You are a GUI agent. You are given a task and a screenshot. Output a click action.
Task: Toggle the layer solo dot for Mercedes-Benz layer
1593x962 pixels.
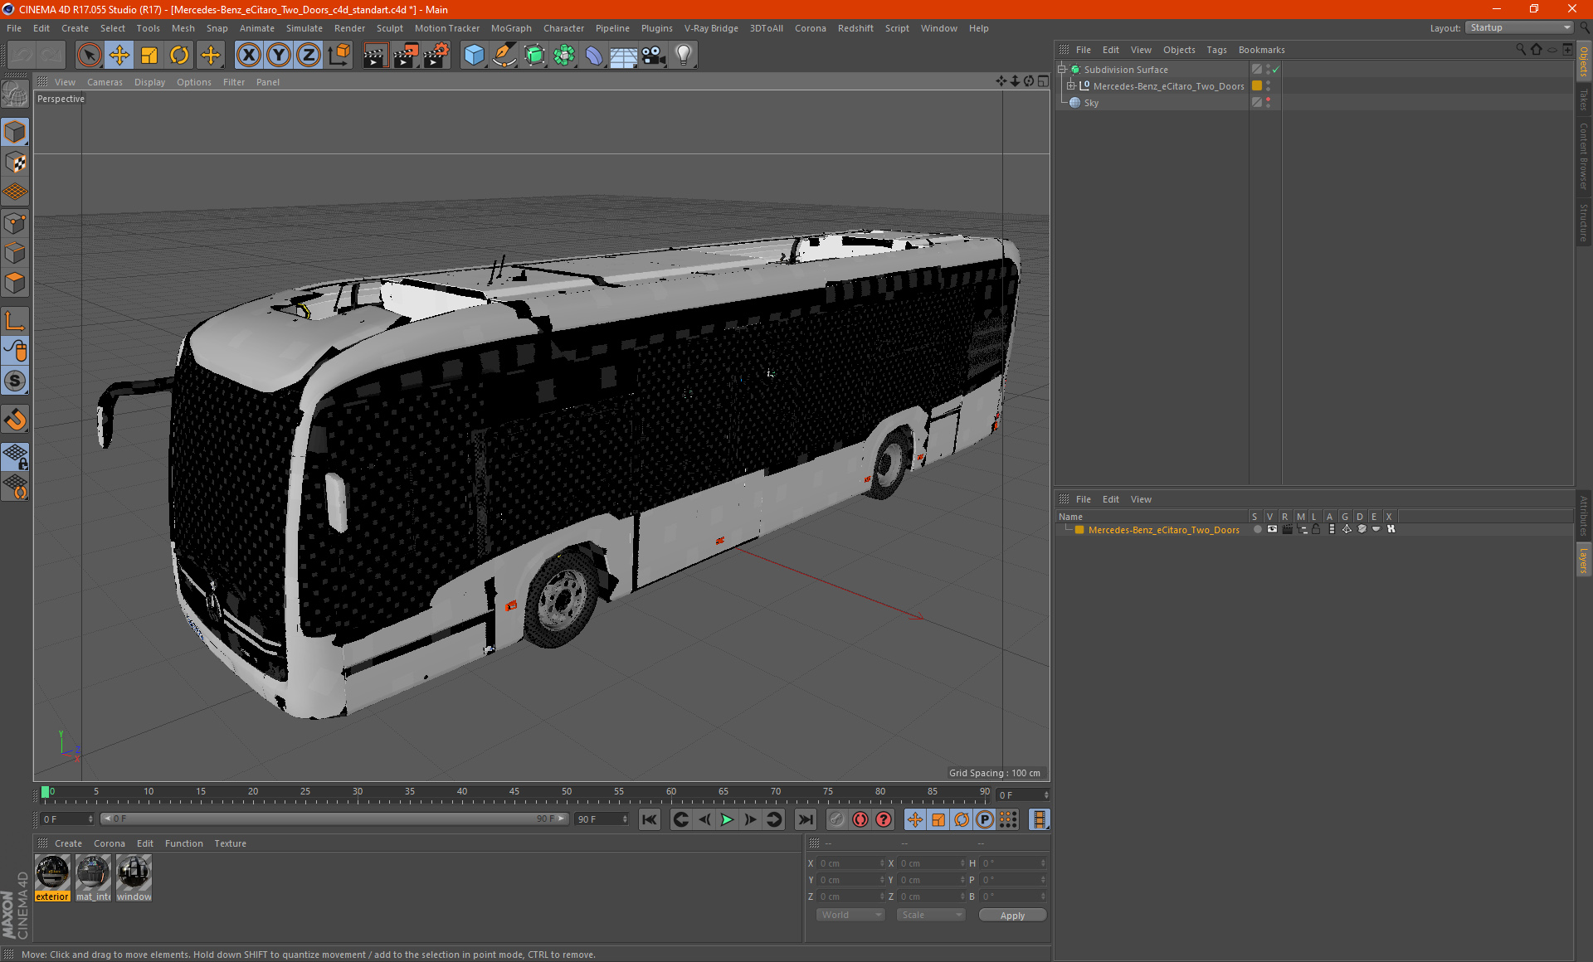(1257, 529)
